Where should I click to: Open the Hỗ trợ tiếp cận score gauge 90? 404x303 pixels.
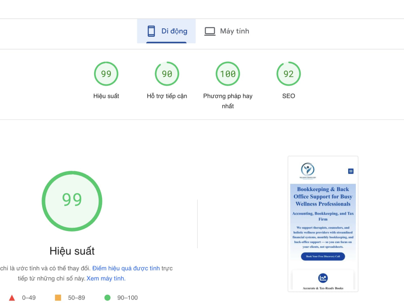tap(167, 74)
